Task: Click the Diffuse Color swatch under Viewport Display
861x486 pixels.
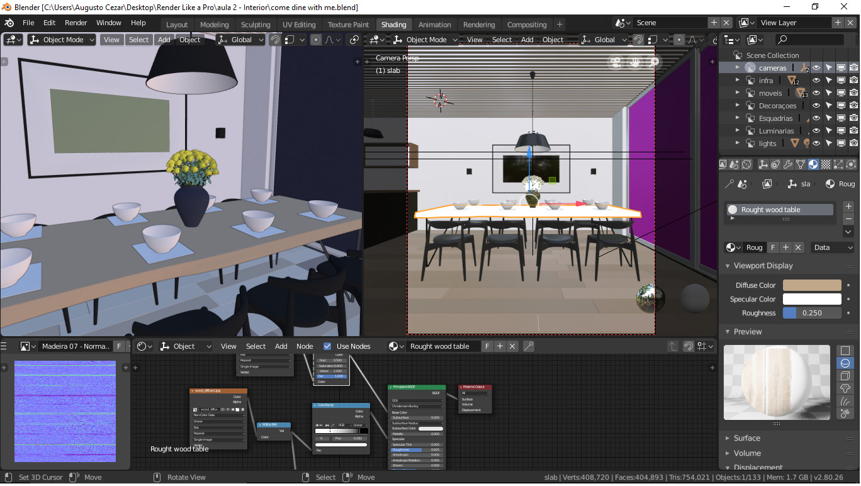Action: 811,285
